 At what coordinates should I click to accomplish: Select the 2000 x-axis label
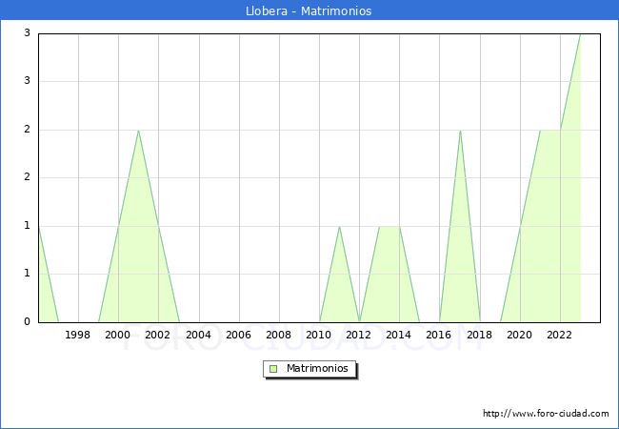click(118, 335)
